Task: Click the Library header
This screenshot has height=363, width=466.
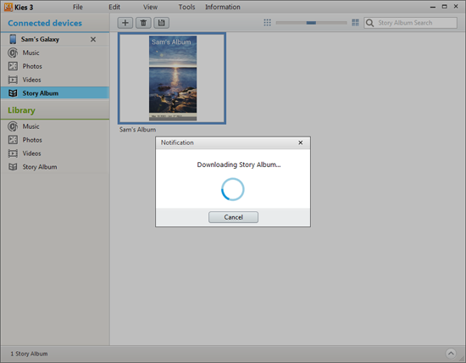Action: 21,110
